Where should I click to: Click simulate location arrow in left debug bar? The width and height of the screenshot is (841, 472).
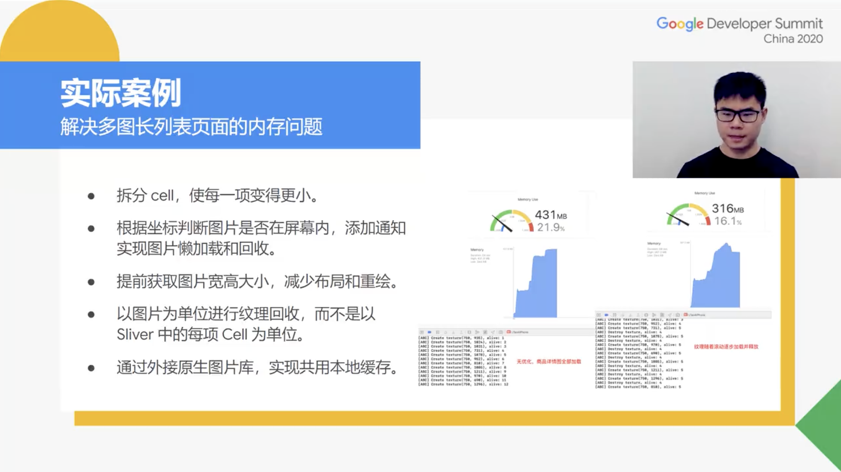[x=493, y=332]
